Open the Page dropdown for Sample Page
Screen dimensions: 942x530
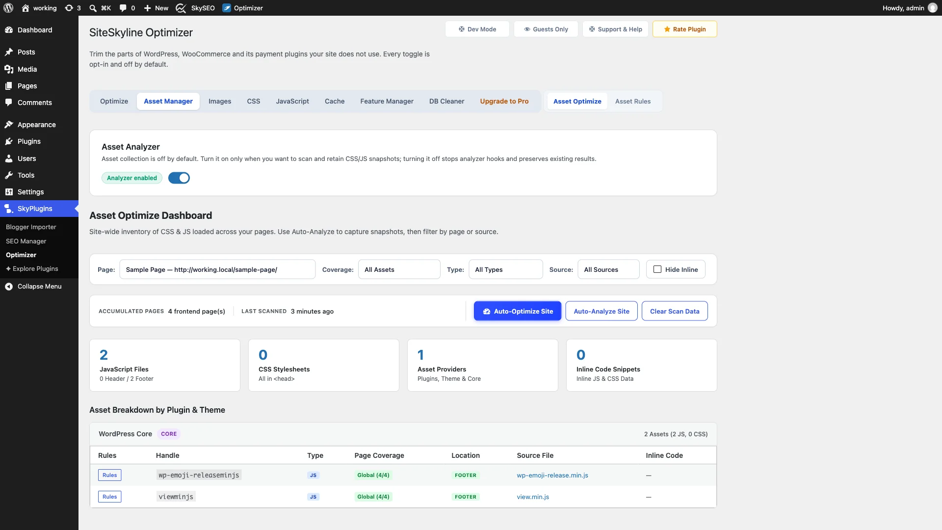[x=217, y=269]
